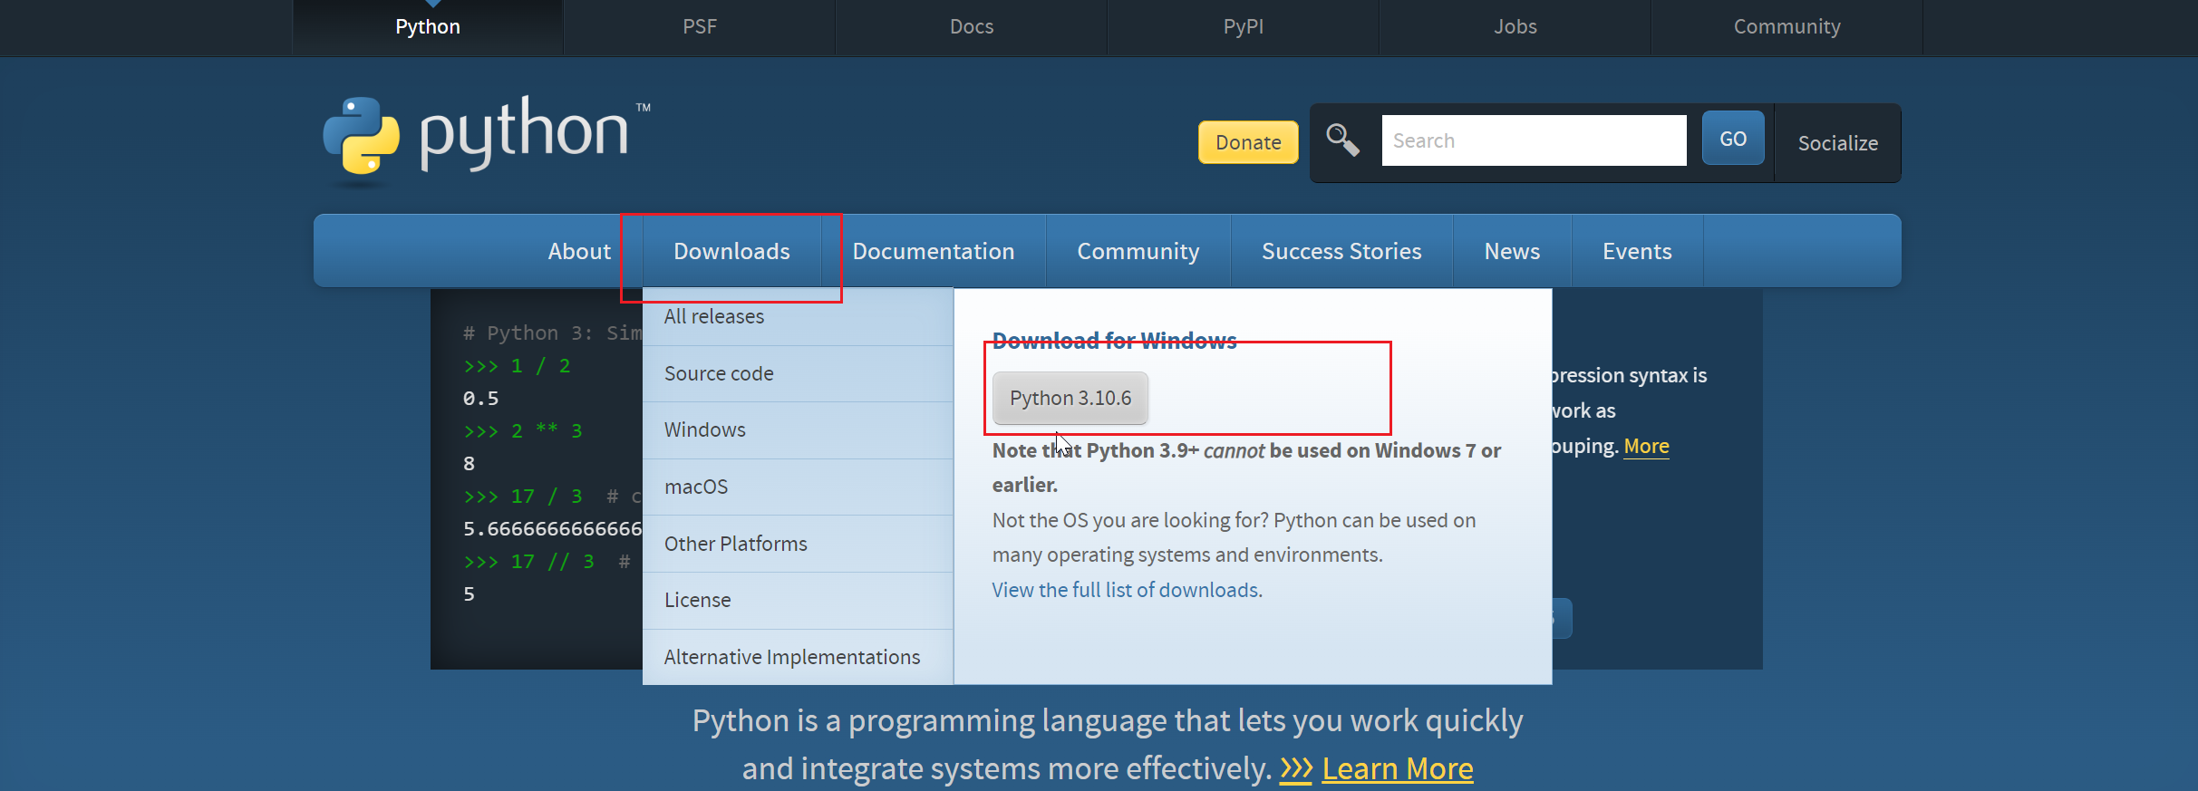
Task: Choose Source code in Downloads menu
Action: [719, 373]
